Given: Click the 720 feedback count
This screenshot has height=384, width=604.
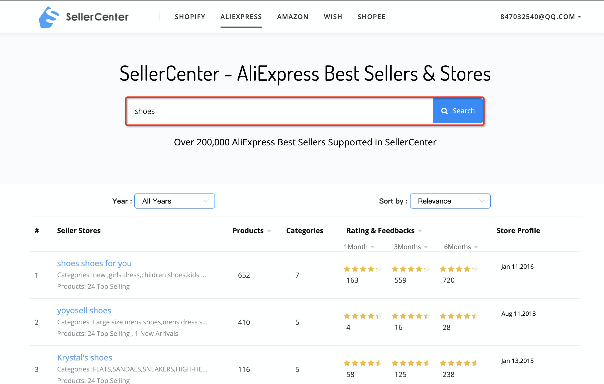Looking at the screenshot, I should tap(448, 280).
